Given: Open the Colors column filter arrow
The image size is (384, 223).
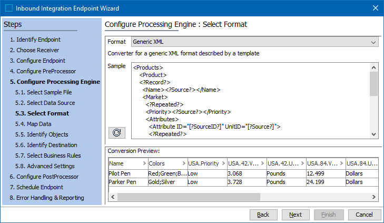Looking at the screenshot, I should tap(183, 164).
